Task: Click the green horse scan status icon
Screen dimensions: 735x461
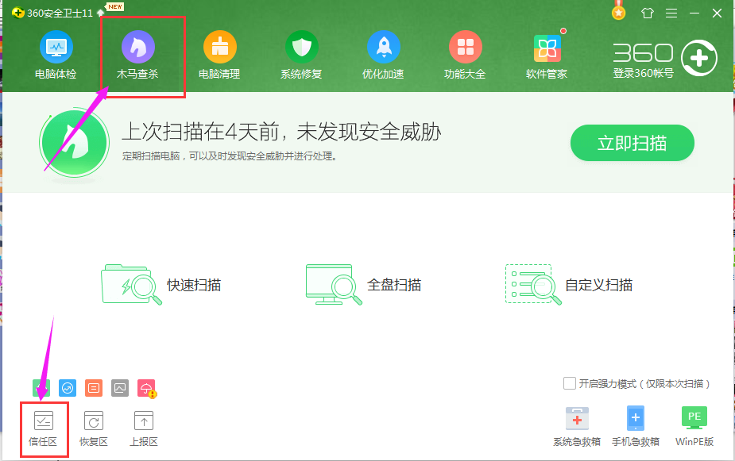Action: point(75,143)
